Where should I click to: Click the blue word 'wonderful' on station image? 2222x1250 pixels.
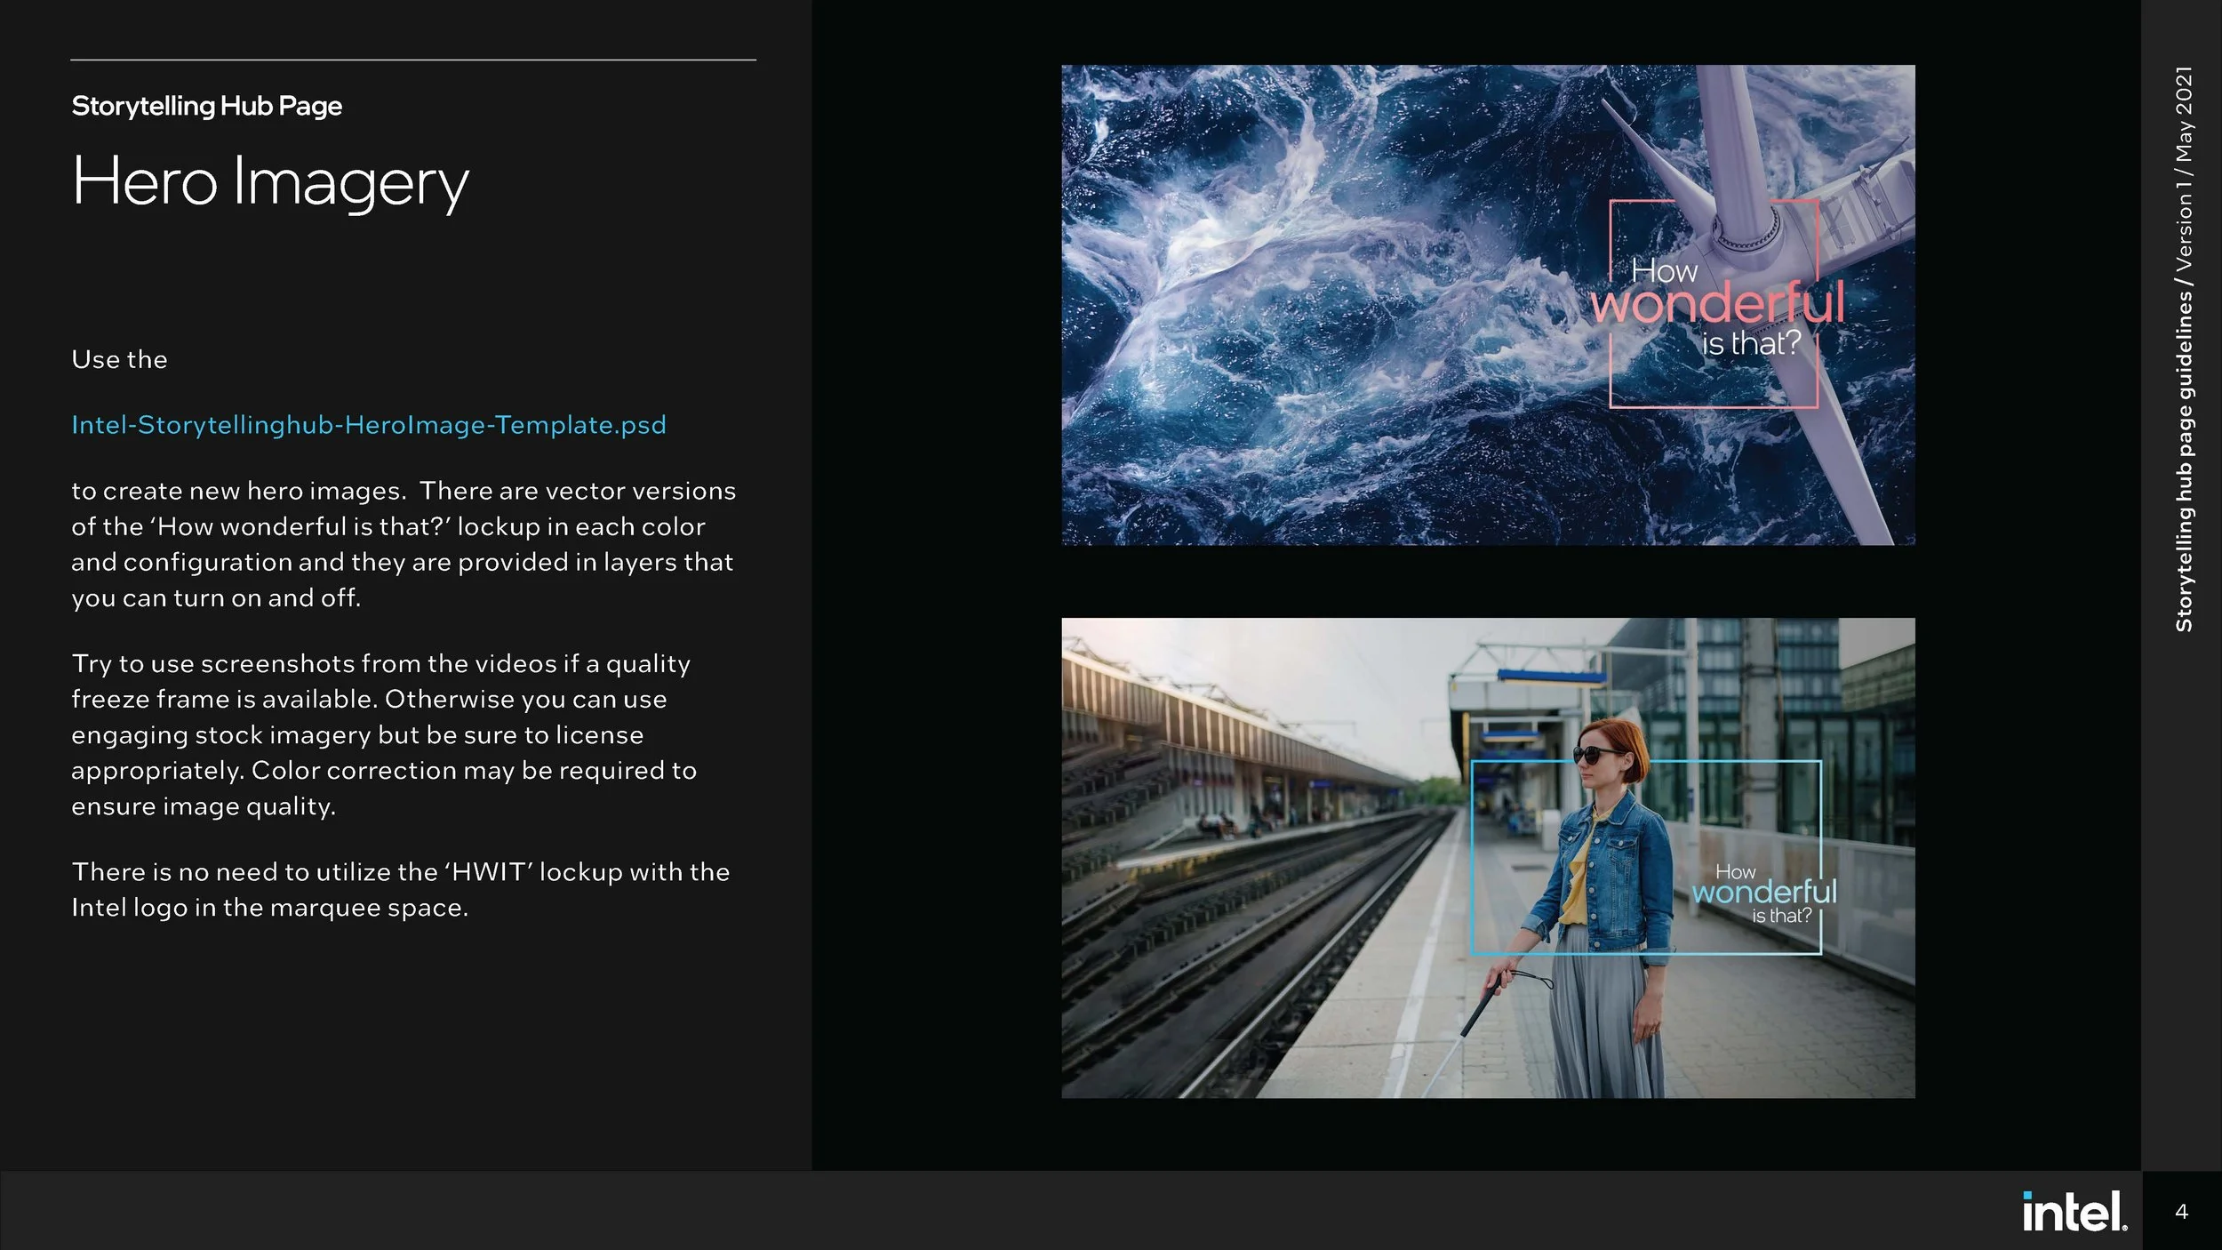pos(1763,892)
